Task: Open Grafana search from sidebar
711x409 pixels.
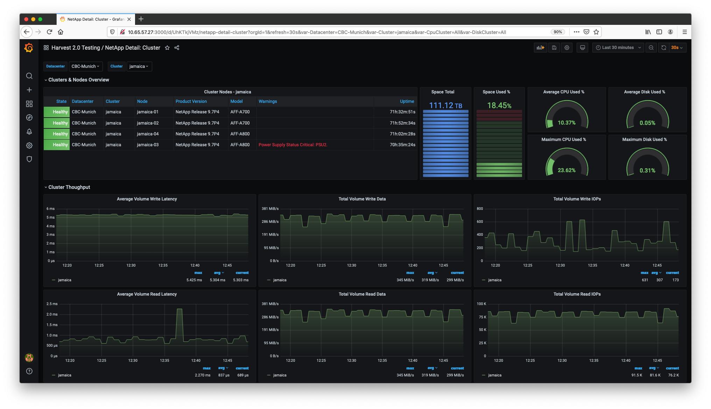Action: 29,76
